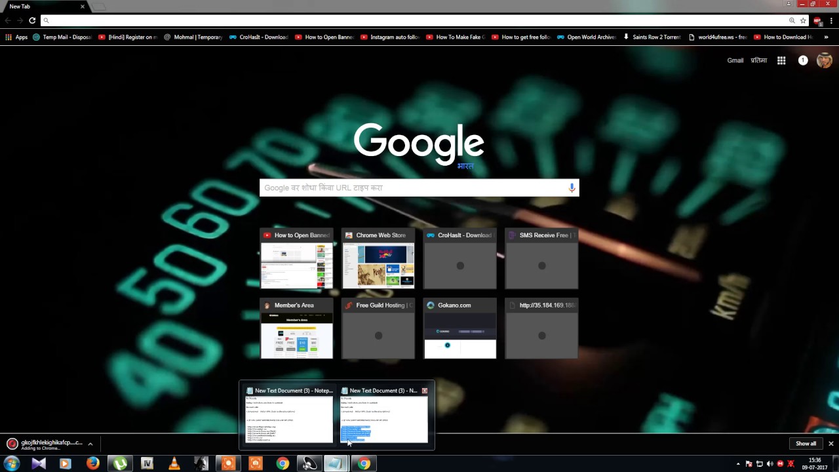This screenshot has height=472, width=839.
Task: Open the speaker app in taskbar
Action: [x=308, y=463]
